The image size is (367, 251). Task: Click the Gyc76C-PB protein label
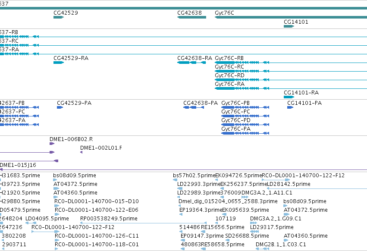coord(235,103)
